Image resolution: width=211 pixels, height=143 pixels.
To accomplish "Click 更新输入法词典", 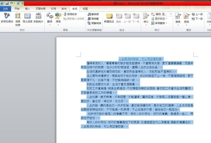I will pos(74,19).
